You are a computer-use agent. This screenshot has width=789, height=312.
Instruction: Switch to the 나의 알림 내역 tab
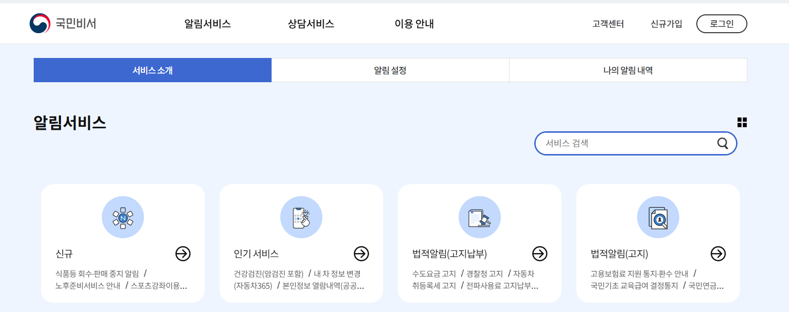628,70
